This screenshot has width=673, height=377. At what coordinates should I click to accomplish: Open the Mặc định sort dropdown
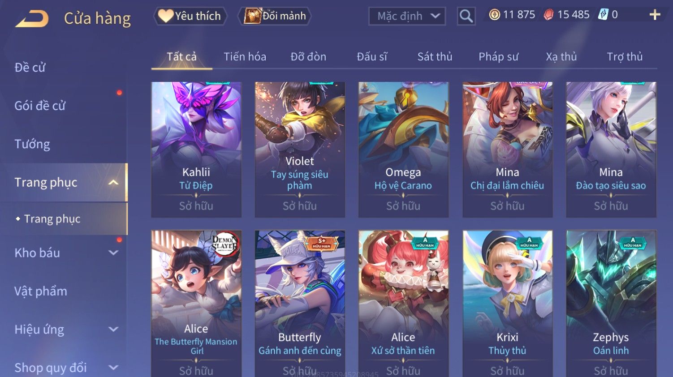pyautogui.click(x=407, y=16)
